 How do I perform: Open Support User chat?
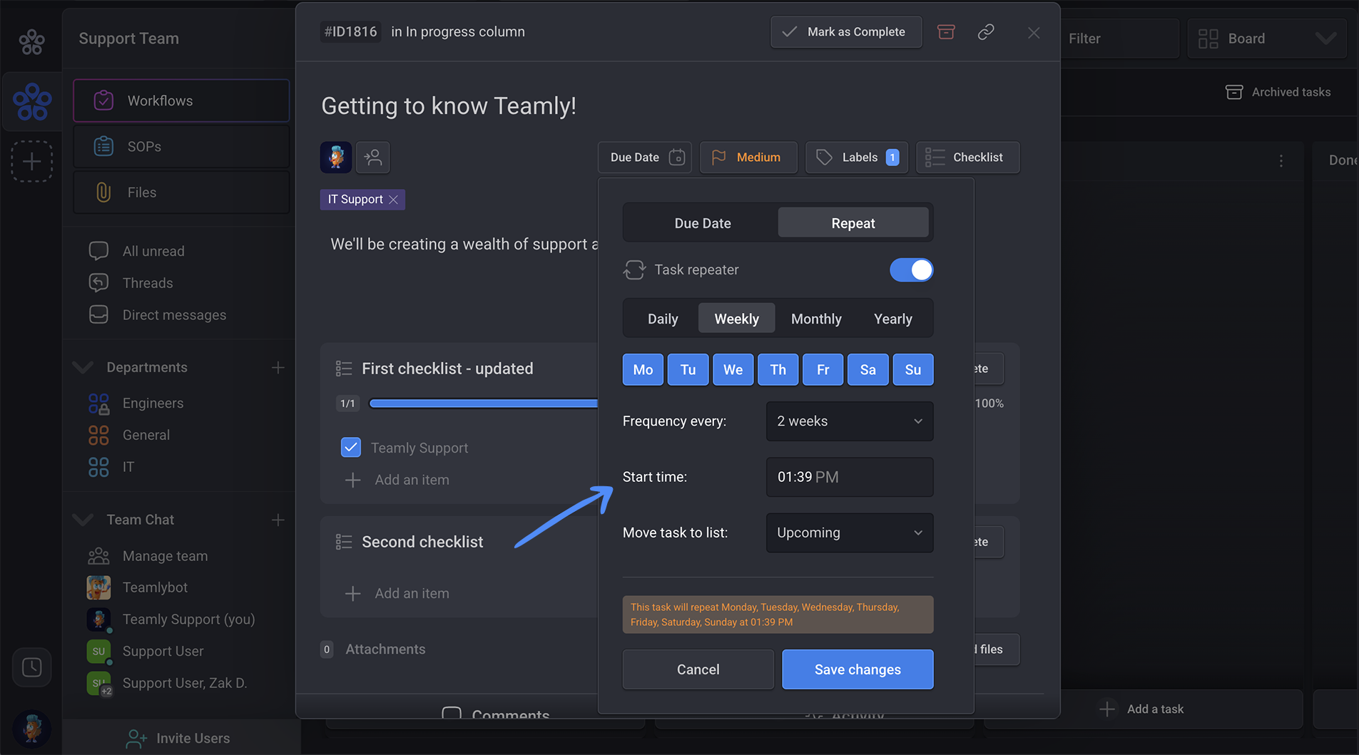point(146,651)
